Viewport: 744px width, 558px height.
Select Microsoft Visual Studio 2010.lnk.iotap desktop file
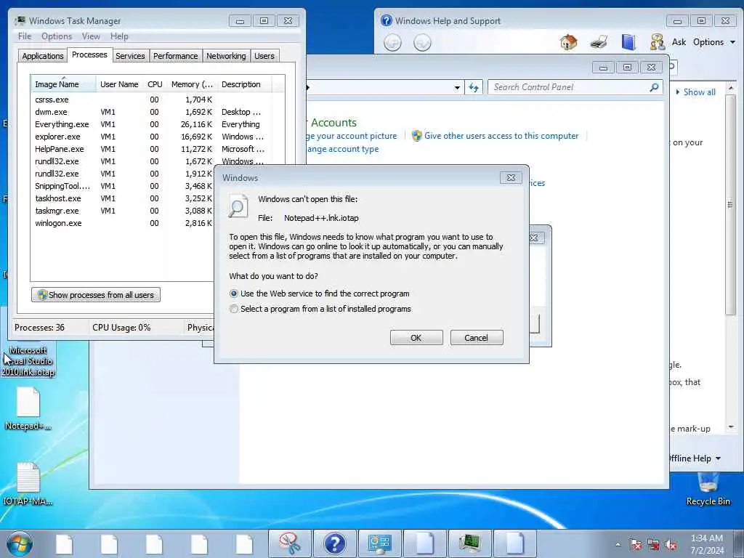pos(28,360)
